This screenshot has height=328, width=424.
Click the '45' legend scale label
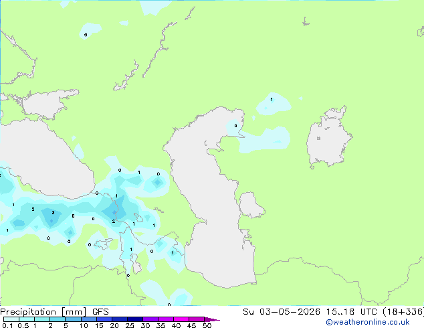click(191, 325)
